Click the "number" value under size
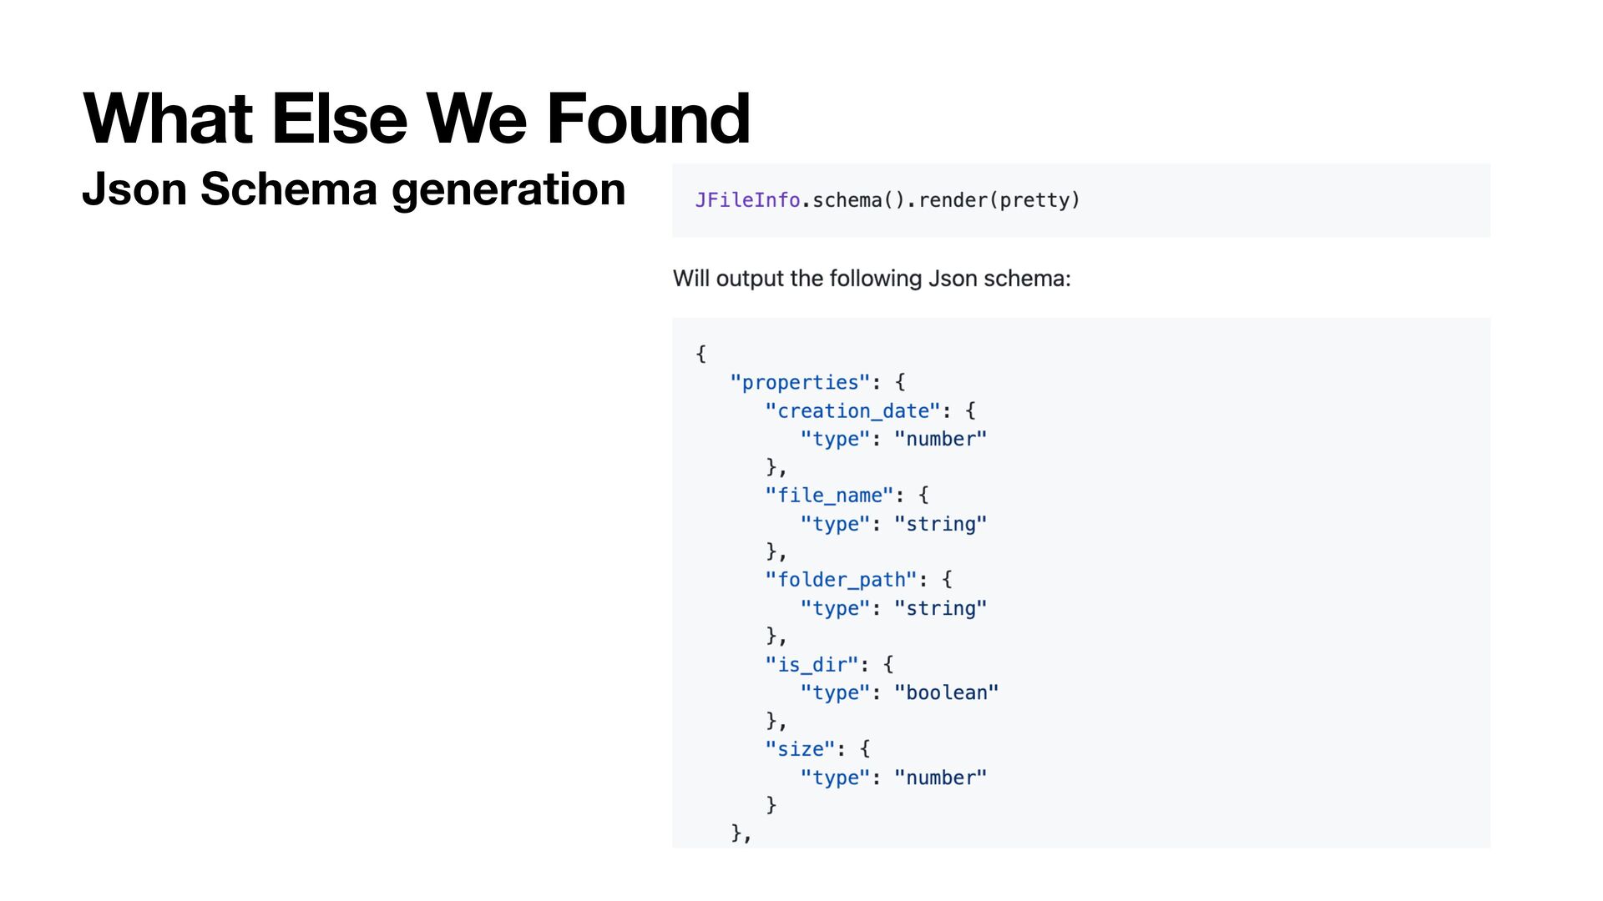Viewport: 1603px width, 901px height. coord(940,778)
